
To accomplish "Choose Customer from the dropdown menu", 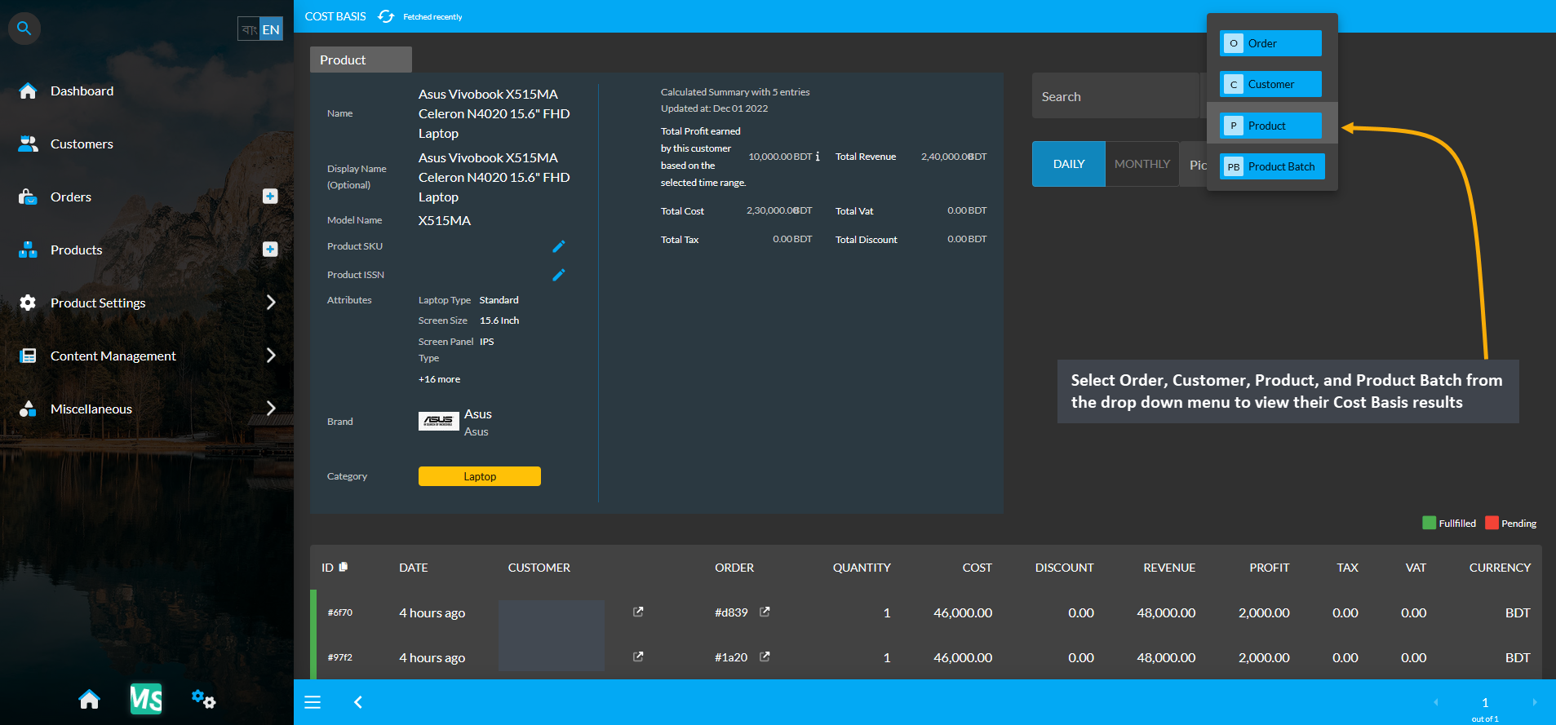I will 1270,84.
